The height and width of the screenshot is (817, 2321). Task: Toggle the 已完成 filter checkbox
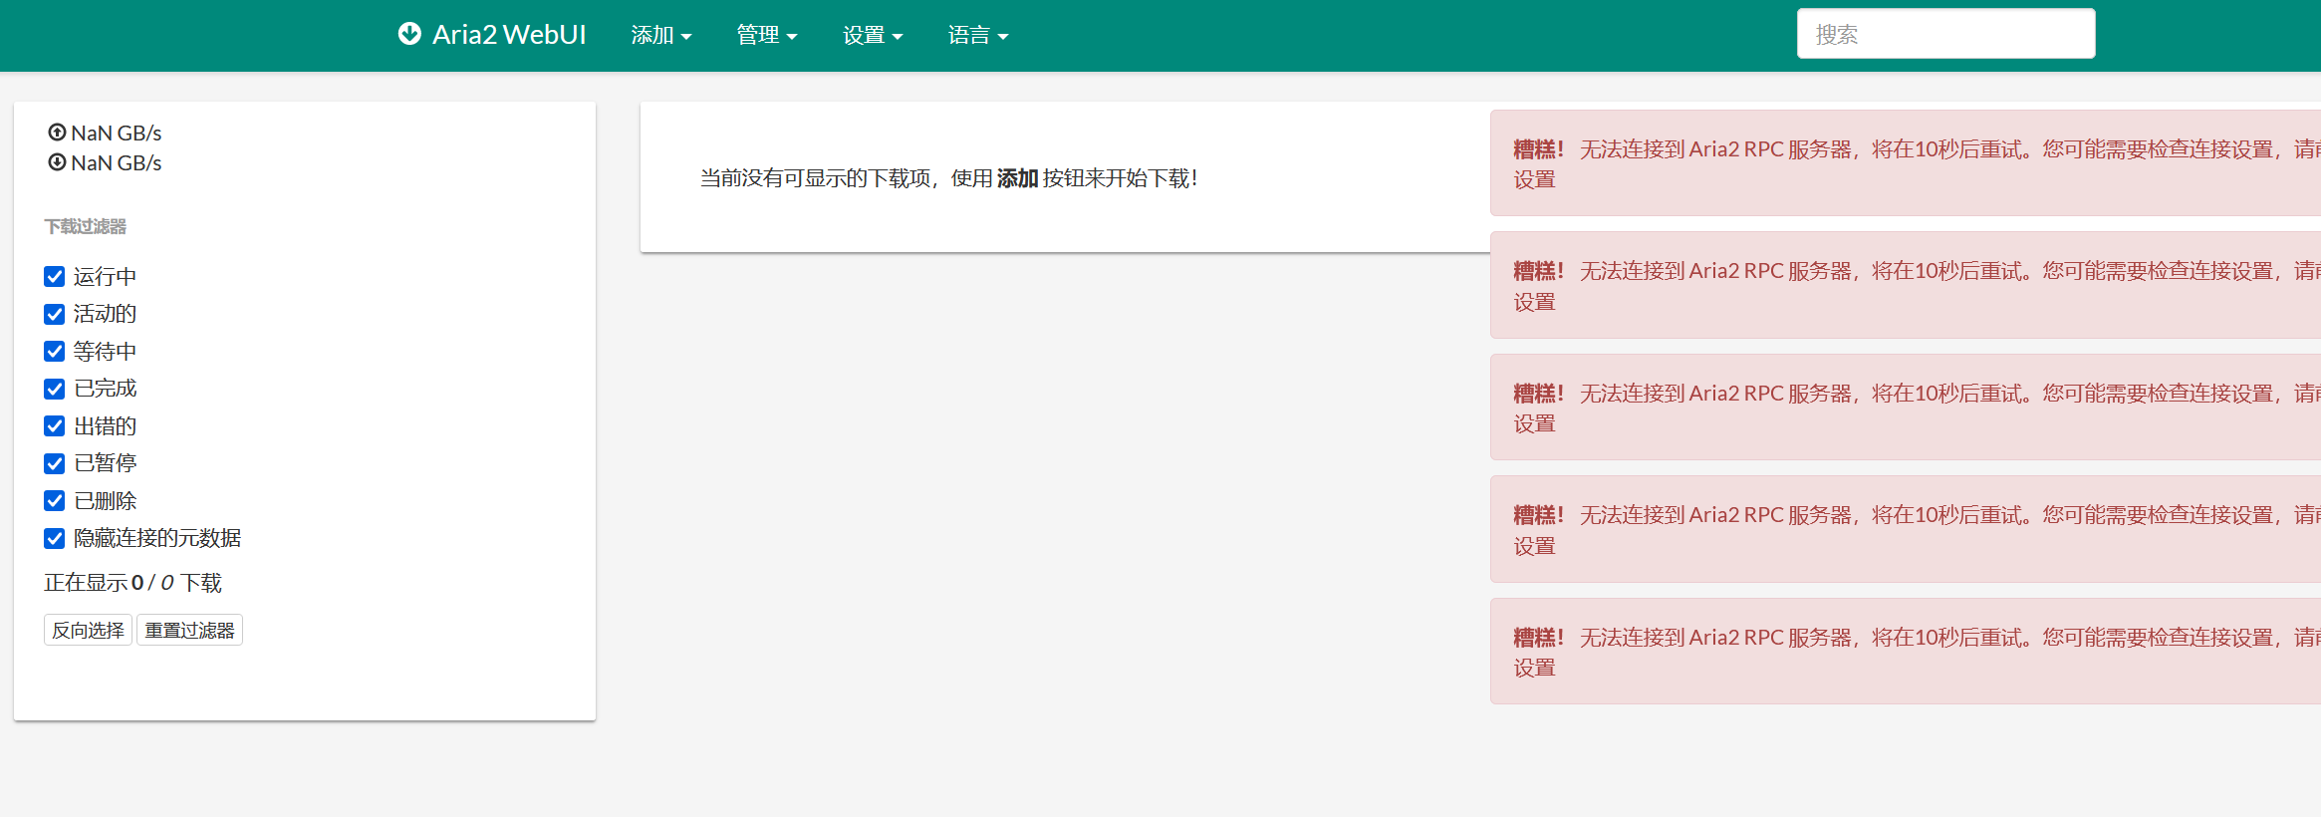(55, 389)
